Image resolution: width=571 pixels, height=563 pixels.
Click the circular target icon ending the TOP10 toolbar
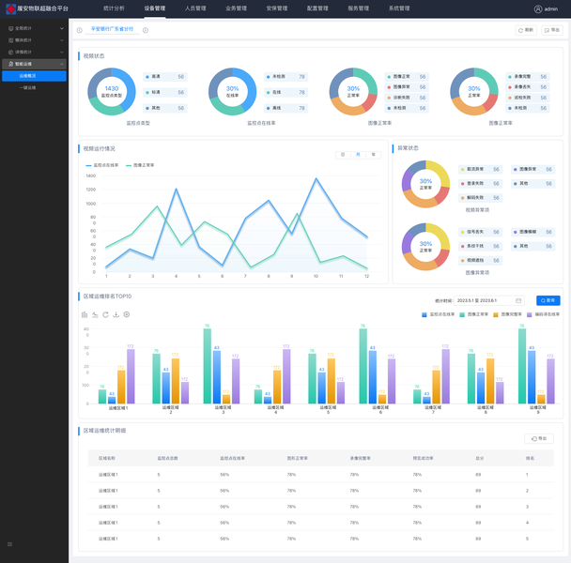(127, 314)
